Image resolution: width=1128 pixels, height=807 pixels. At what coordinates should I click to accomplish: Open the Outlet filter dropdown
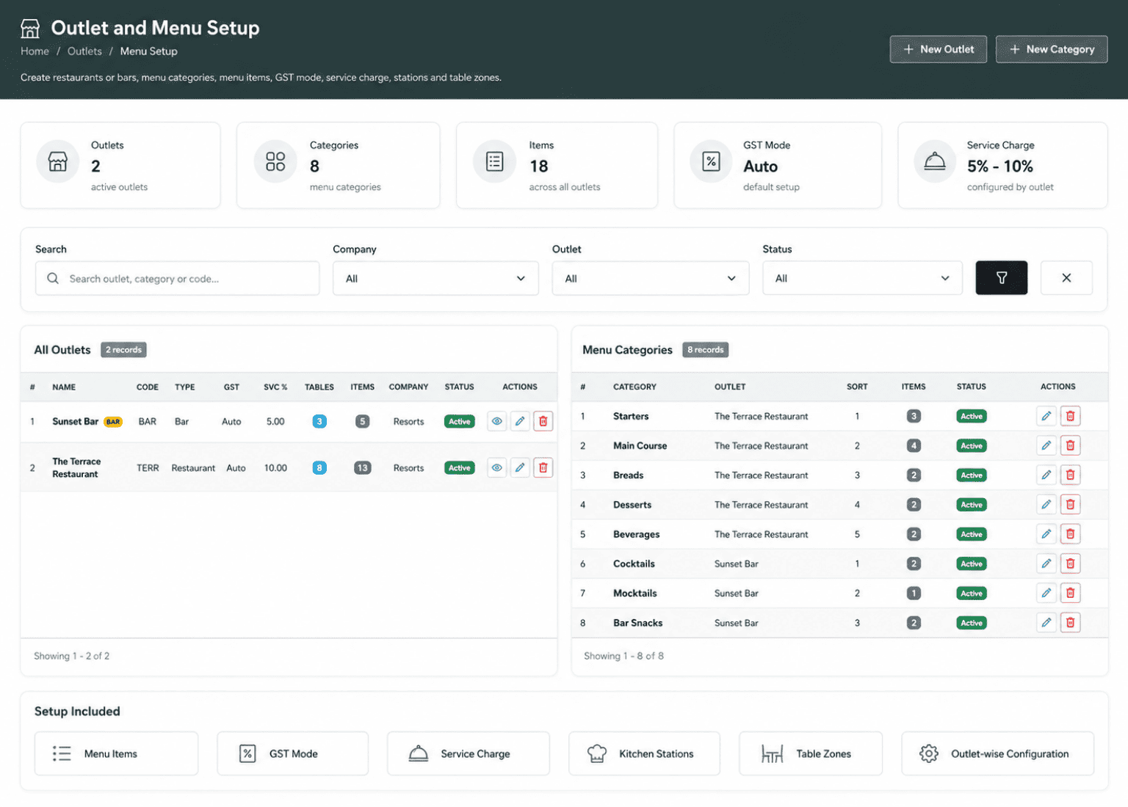pos(651,278)
